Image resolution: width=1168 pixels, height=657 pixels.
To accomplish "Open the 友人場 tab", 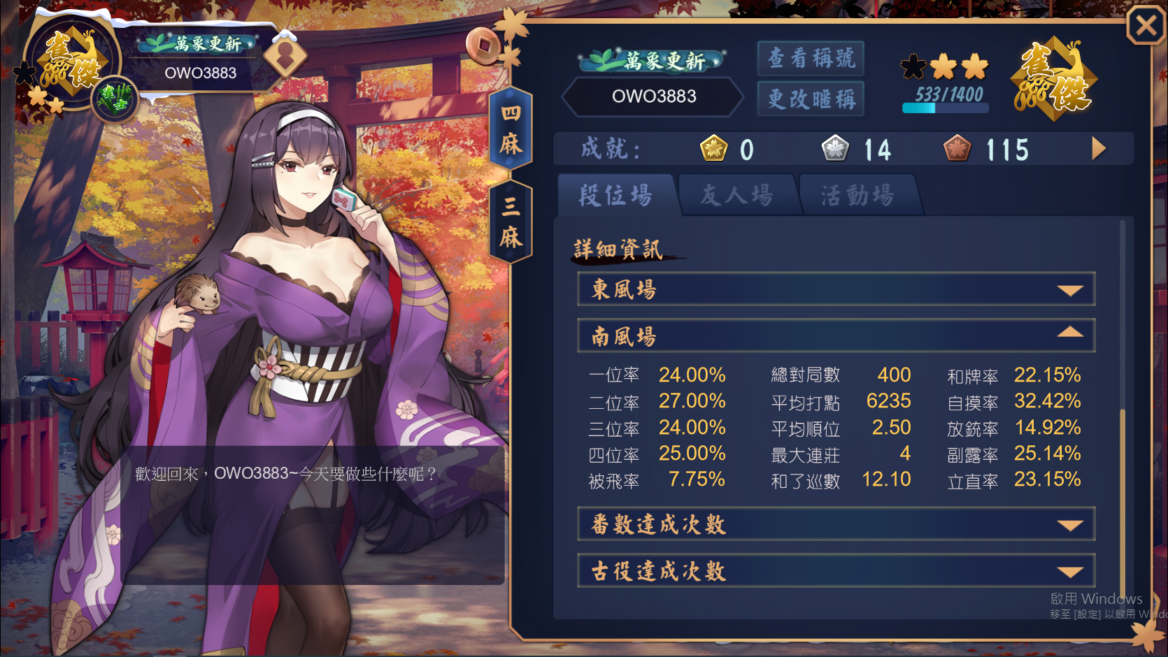I will click(x=737, y=195).
